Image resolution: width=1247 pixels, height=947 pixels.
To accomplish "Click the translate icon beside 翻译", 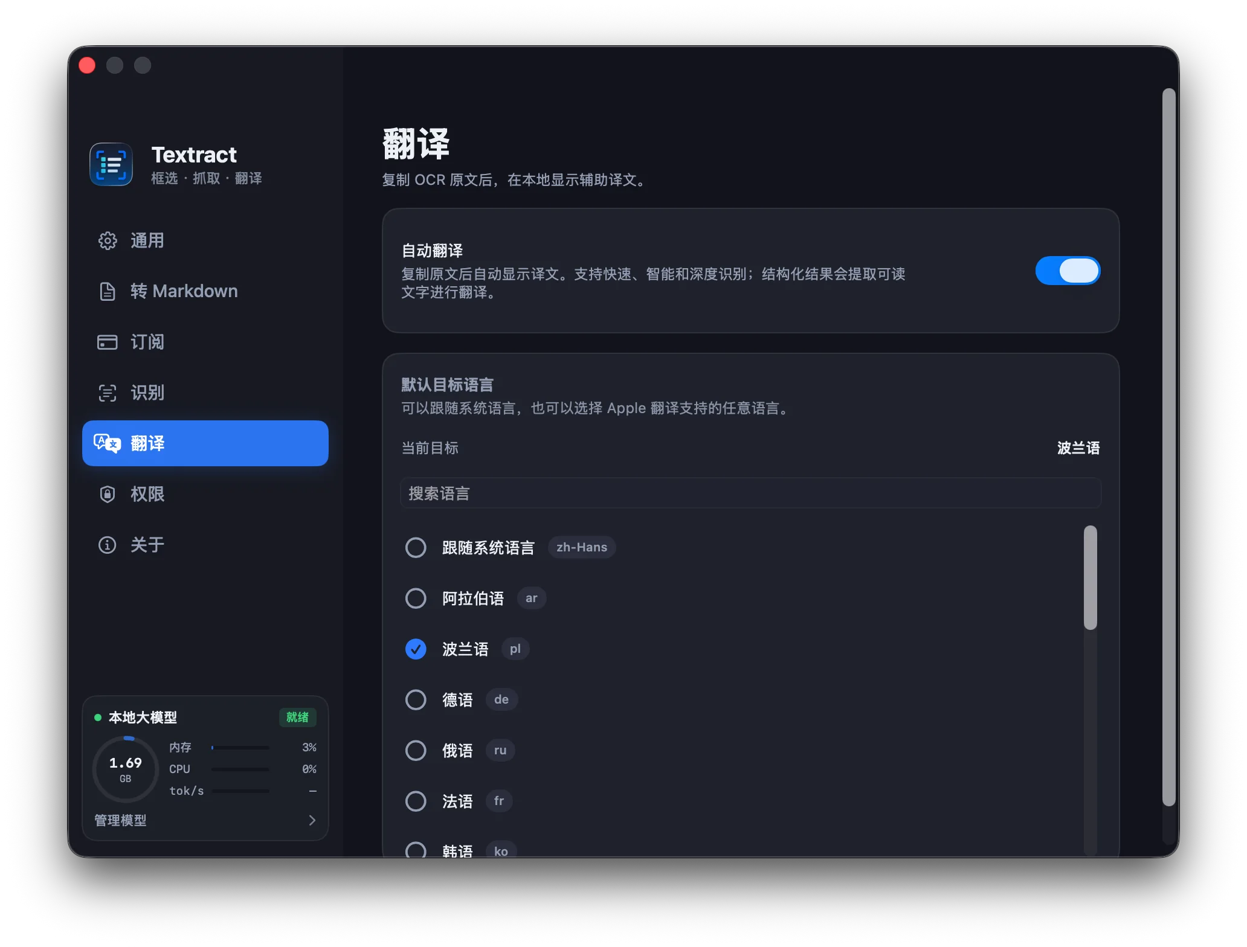I will point(108,443).
